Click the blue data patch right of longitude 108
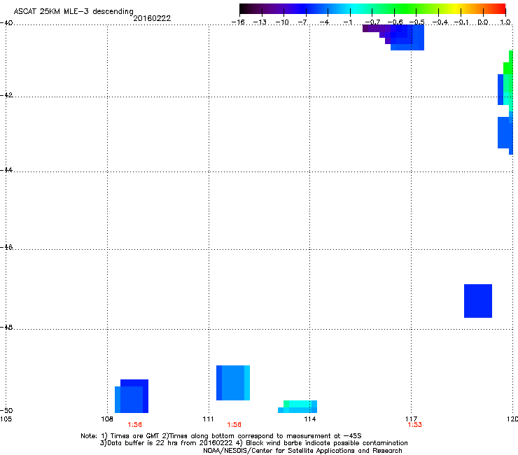518x455 pixels. pyautogui.click(x=132, y=396)
